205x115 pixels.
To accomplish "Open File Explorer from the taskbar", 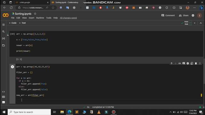I will coord(62,112).
